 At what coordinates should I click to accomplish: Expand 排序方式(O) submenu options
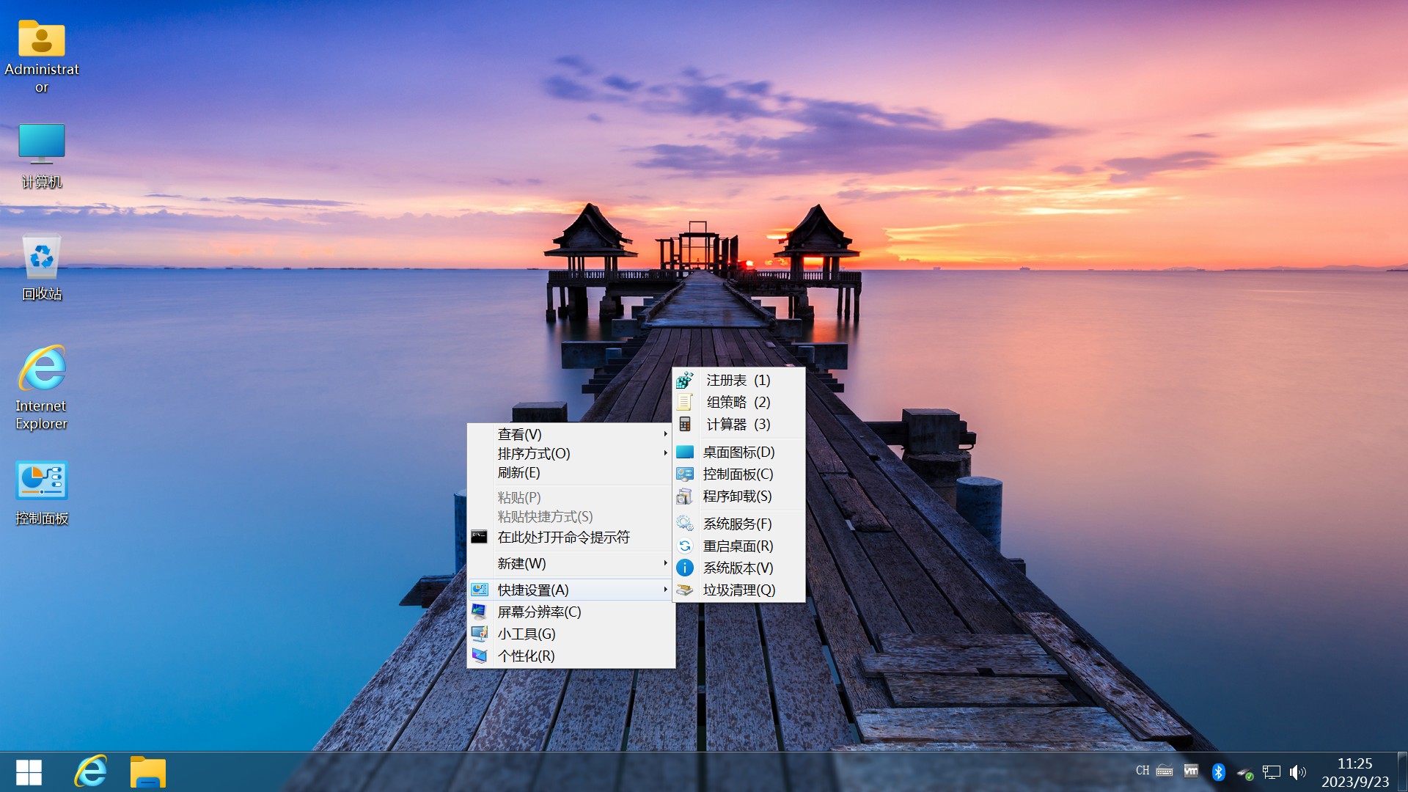[571, 452]
